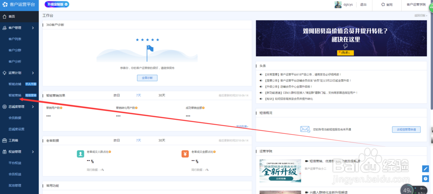Screen dimensions: 433x194
Task: Click info icon beside 老客成交人数占比
Action: [110, 152]
